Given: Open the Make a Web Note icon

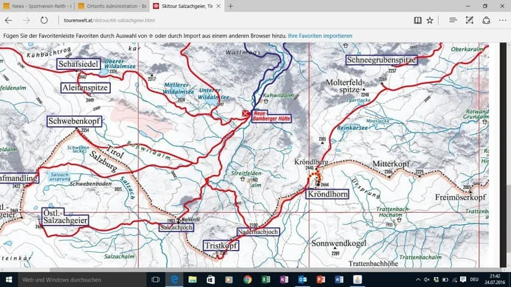Looking at the screenshot, I should (469, 20).
